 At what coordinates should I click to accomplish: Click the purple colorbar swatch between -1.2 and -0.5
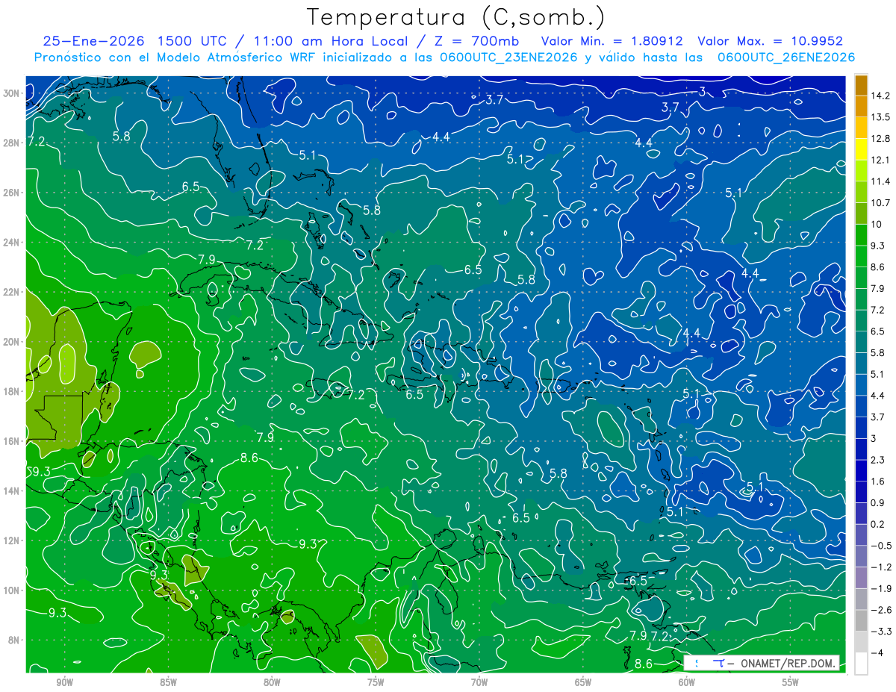point(861,556)
